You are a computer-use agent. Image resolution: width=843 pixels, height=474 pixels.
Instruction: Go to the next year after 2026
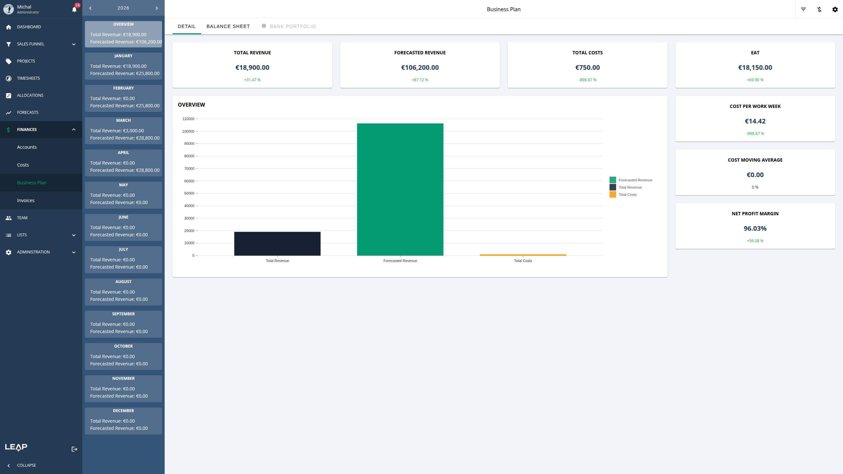tap(157, 8)
